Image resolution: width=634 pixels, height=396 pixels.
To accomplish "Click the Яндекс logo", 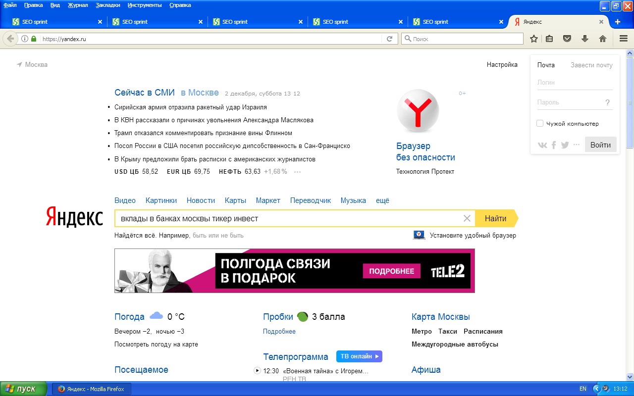I will click(x=74, y=218).
